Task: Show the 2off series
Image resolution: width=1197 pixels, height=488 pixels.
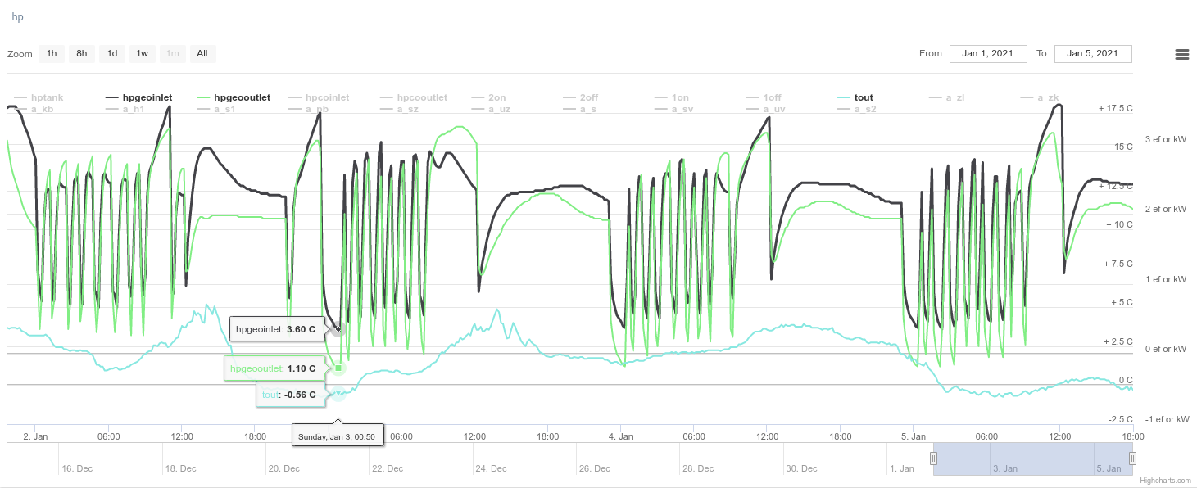Action: pyautogui.click(x=581, y=97)
